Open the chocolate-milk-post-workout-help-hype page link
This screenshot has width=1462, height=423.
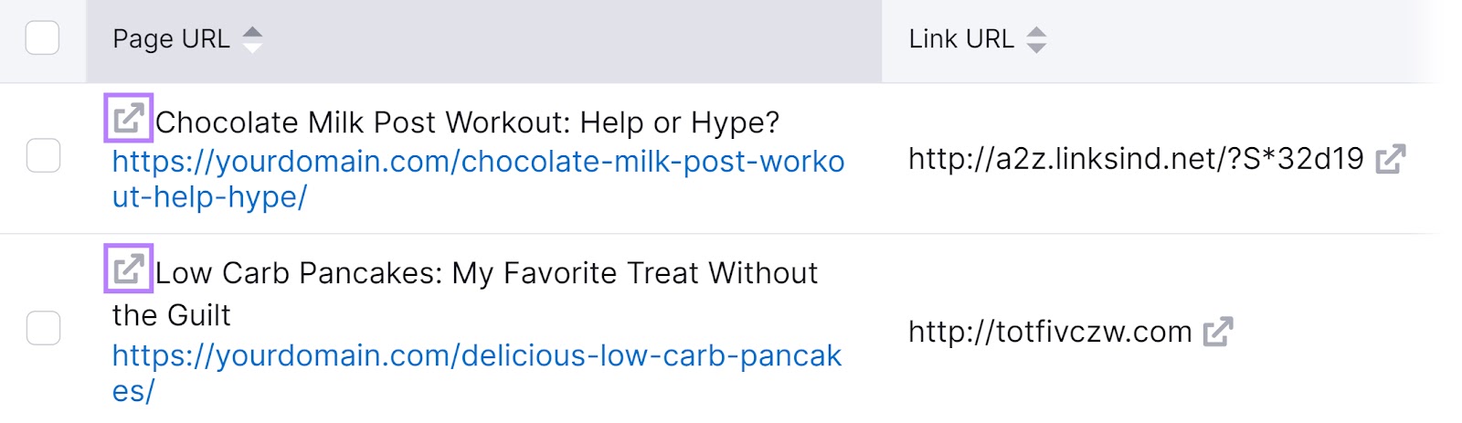point(478,179)
